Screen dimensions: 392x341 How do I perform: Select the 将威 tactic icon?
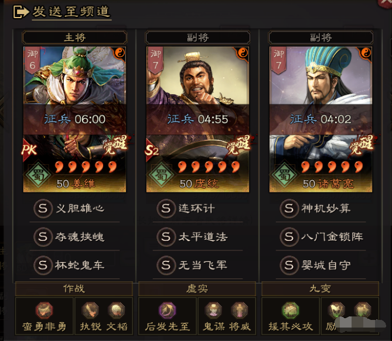tap(240, 310)
